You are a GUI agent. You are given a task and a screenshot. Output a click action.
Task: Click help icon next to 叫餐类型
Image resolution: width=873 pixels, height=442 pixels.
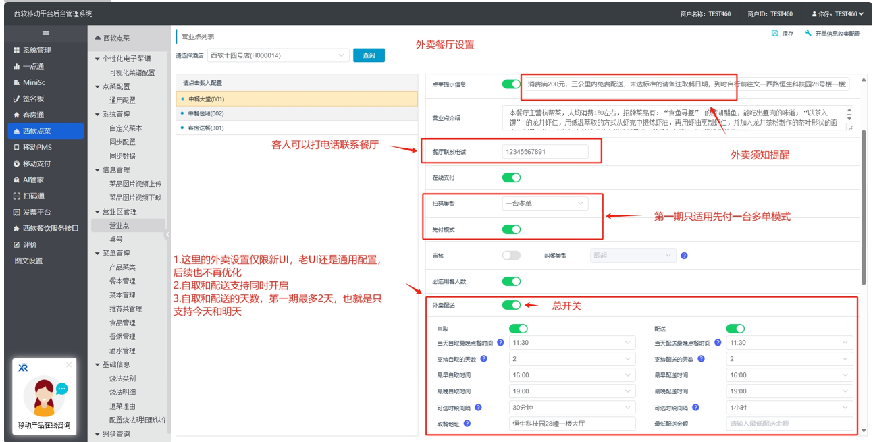tap(684, 256)
